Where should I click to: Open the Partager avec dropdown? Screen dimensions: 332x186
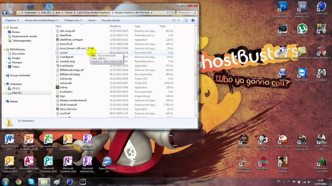click(73, 20)
